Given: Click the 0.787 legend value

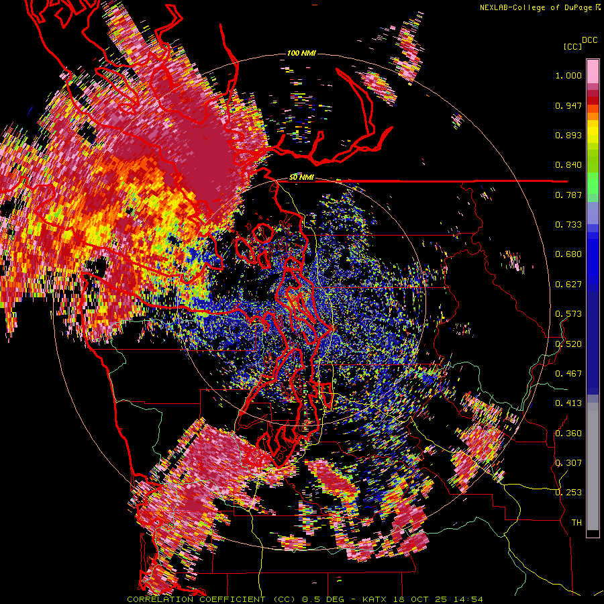Looking at the screenshot, I should click(568, 195).
